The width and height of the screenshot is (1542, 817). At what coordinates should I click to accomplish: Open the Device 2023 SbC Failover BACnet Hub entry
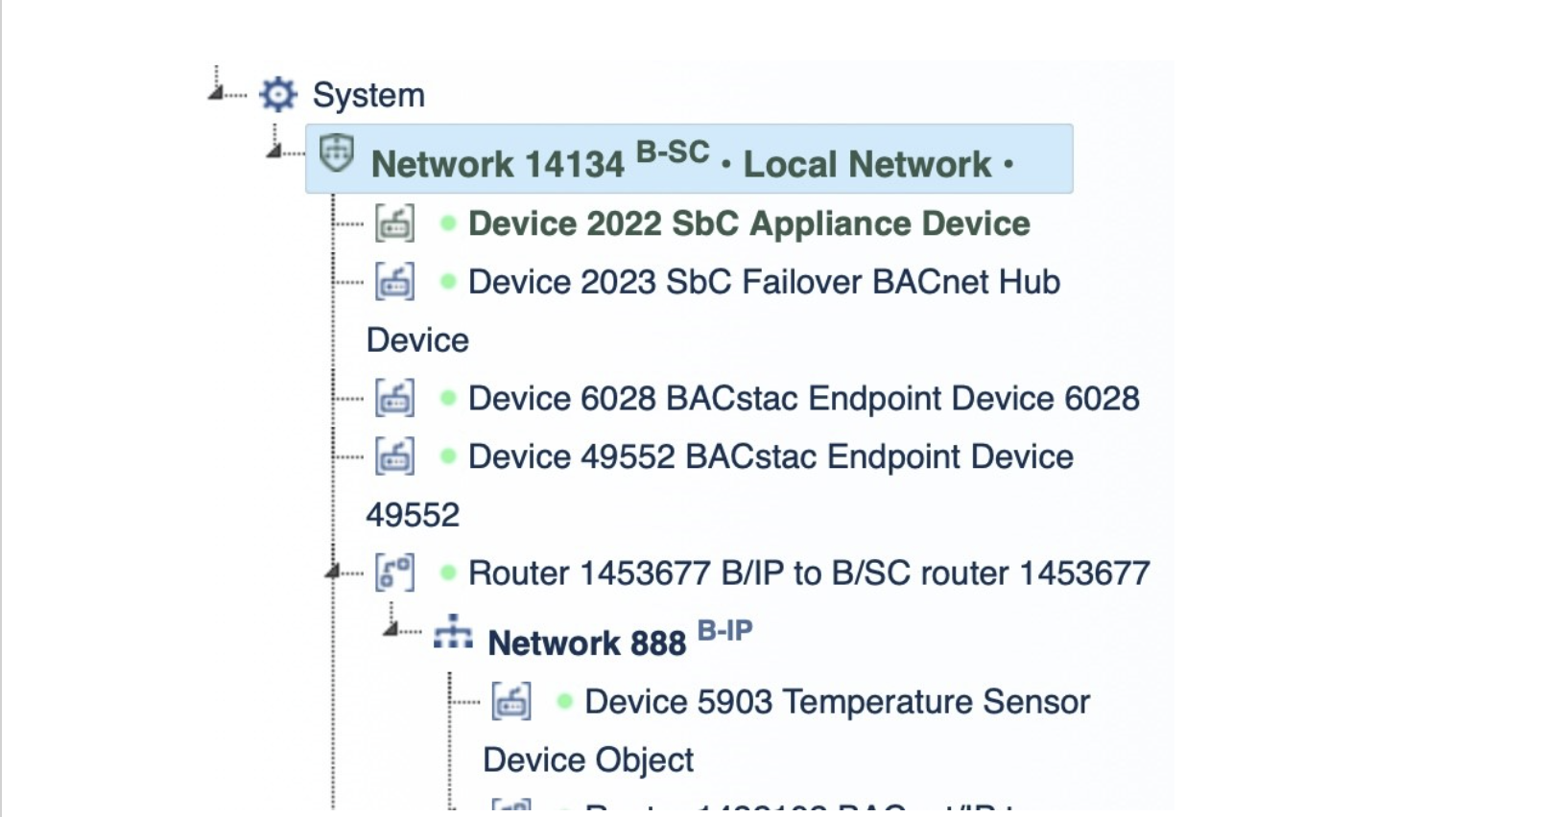(763, 282)
